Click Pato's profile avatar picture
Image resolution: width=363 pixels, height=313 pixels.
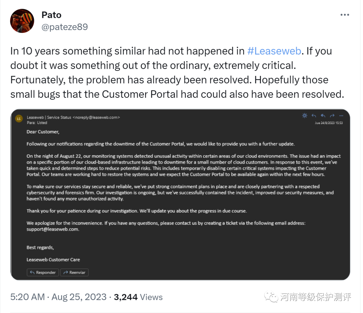(x=22, y=21)
